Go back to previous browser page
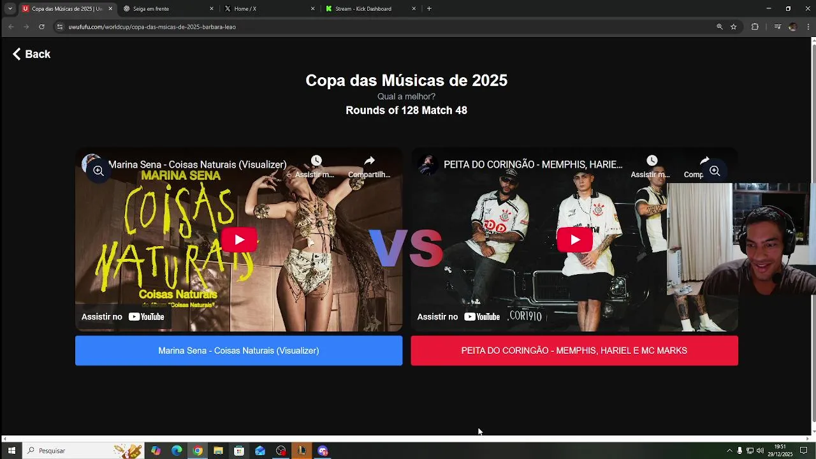816x459 pixels. point(11,27)
